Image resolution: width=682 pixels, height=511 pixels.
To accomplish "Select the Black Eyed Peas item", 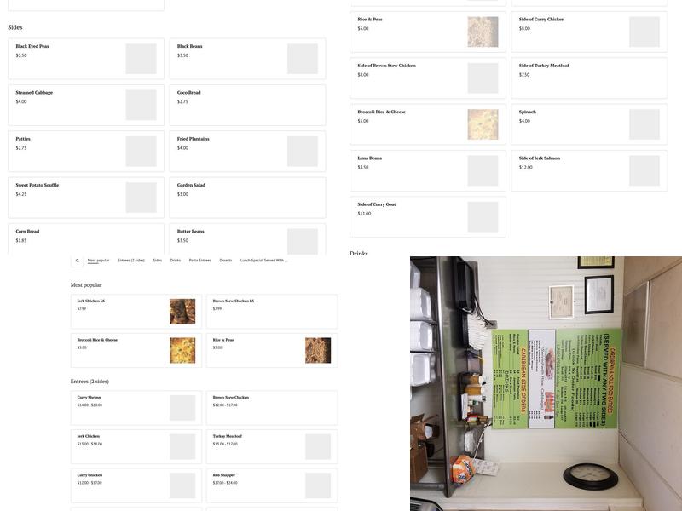I will pos(85,59).
